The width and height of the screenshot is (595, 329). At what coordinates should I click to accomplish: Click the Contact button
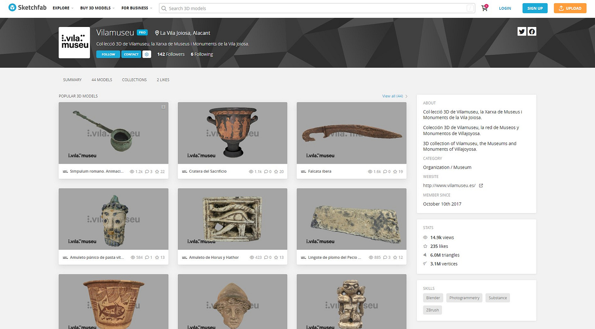[x=131, y=54]
